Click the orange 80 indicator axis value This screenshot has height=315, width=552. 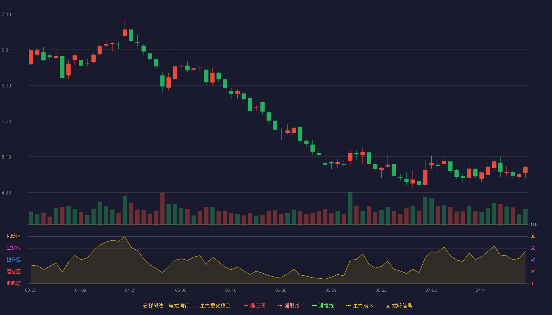[533, 236]
